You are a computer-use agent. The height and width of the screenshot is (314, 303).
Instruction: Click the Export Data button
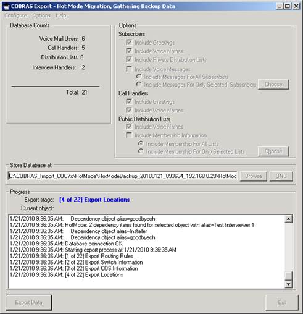pyautogui.click(x=29, y=302)
